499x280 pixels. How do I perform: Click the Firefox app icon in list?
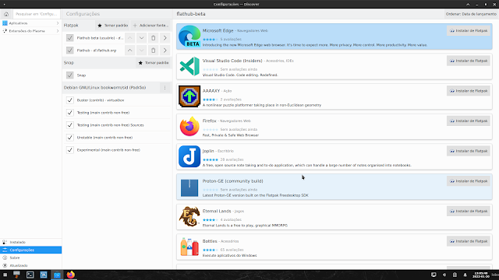click(189, 126)
